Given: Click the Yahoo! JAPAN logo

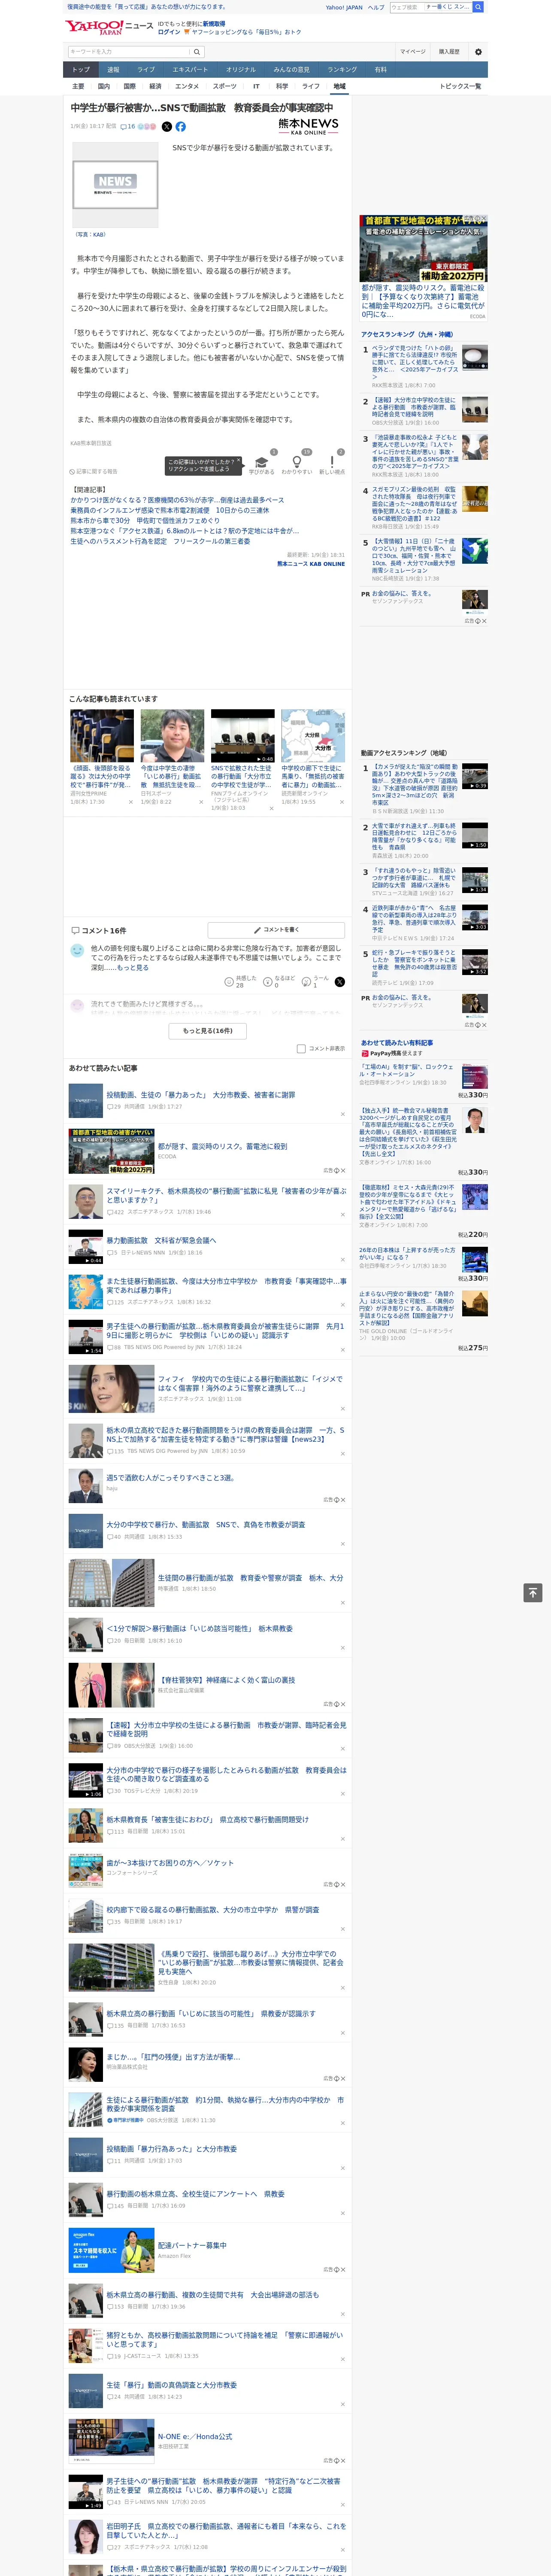Looking at the screenshot, I should 93,27.
